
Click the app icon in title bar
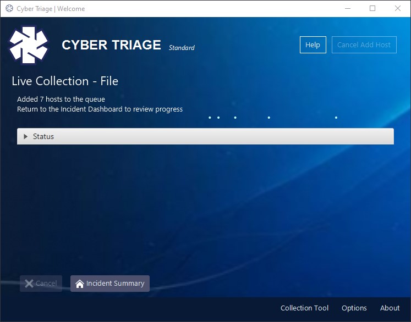pyautogui.click(x=9, y=9)
